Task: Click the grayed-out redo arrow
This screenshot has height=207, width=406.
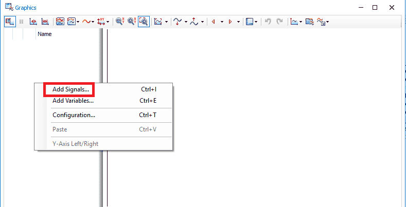Action: [279, 22]
